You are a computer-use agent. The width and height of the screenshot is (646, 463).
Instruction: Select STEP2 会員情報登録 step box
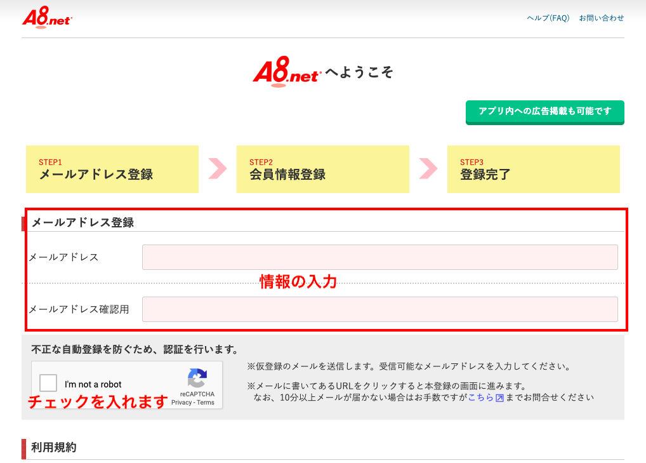[x=322, y=169]
